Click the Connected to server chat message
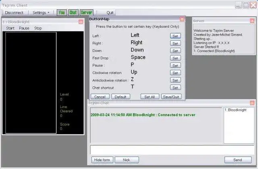The image size is (258, 169). (x=143, y=115)
